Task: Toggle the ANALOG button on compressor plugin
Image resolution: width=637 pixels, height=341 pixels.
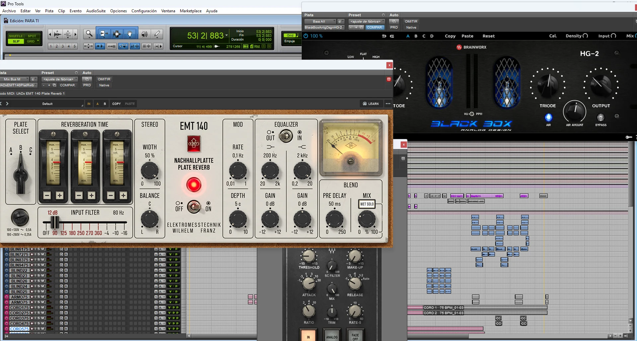Action: coord(332,335)
